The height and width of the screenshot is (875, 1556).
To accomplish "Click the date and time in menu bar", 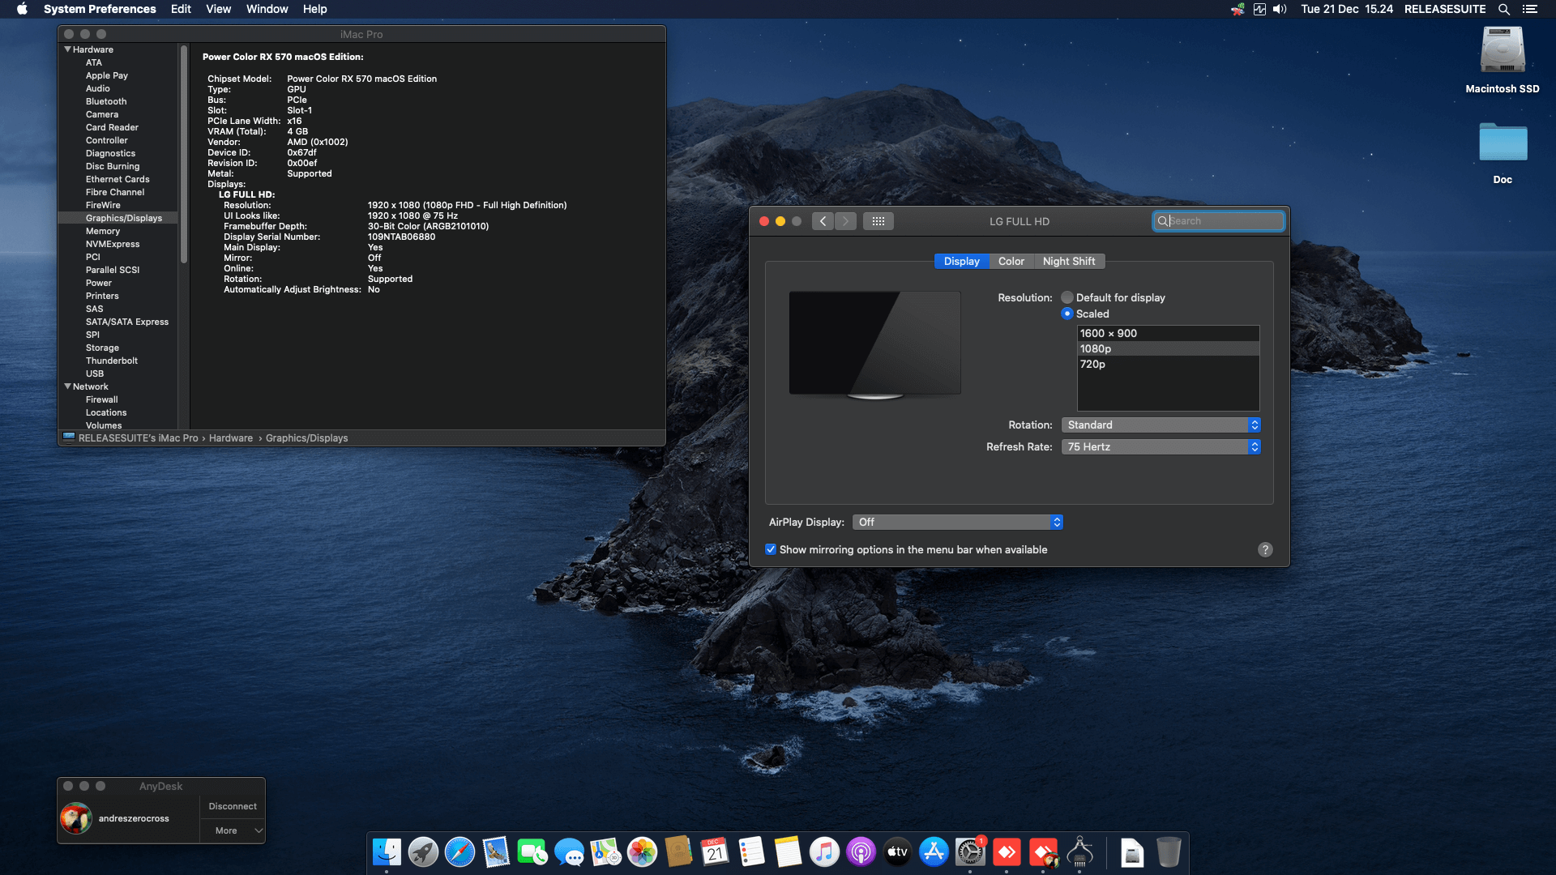I will (x=1347, y=9).
